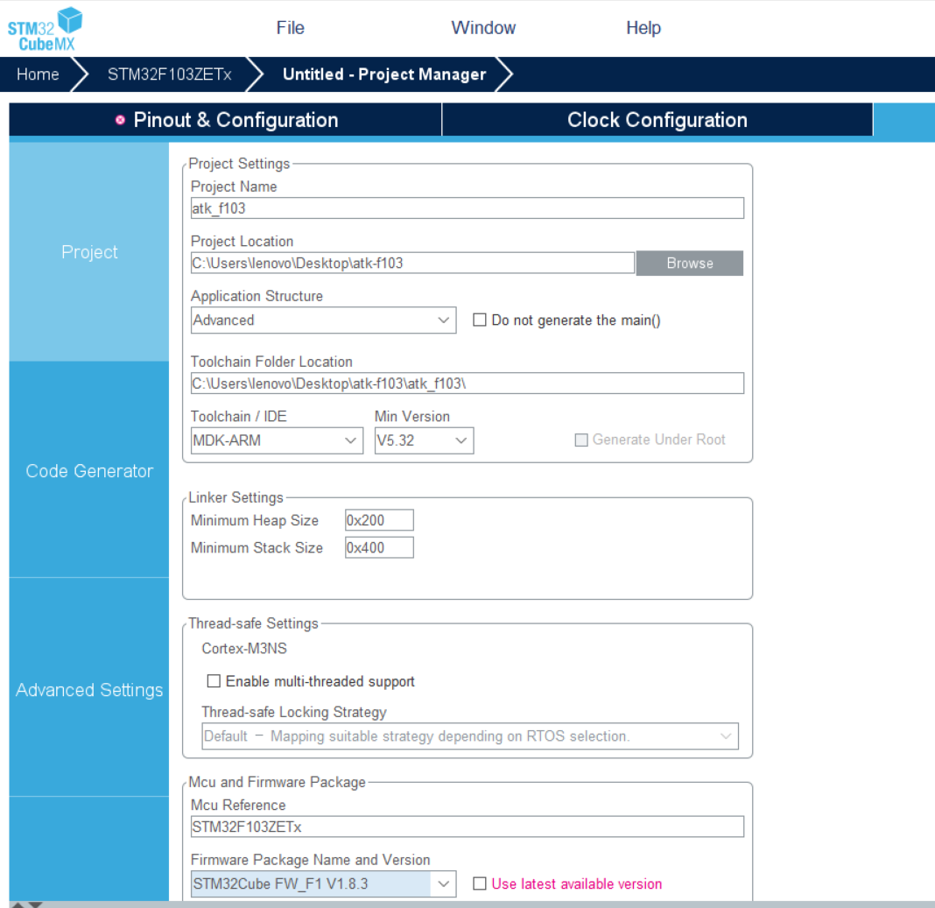Open the Application Structure dropdown
This screenshot has height=908, width=935.
pos(323,320)
